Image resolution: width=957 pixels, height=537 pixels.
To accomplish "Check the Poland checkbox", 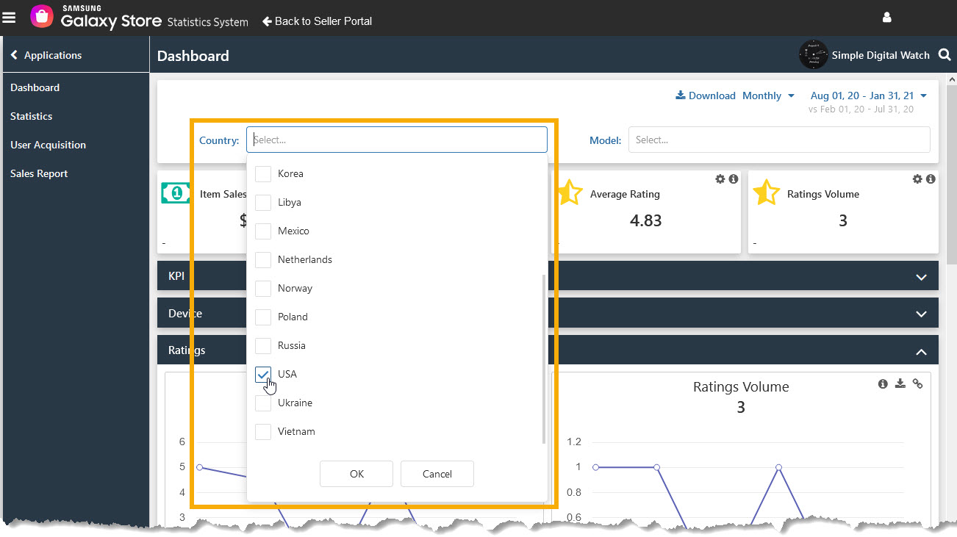I will 263,317.
